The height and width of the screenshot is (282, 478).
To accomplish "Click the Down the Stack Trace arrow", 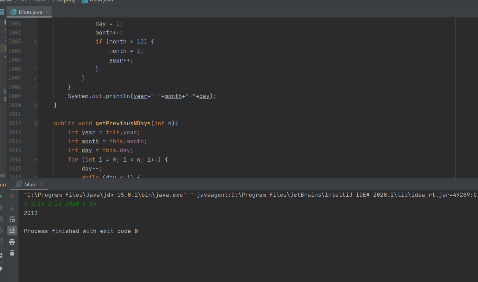I will tap(12, 208).
